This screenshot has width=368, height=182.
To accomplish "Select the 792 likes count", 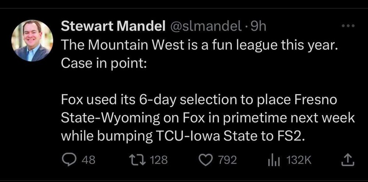I will click(x=226, y=160).
